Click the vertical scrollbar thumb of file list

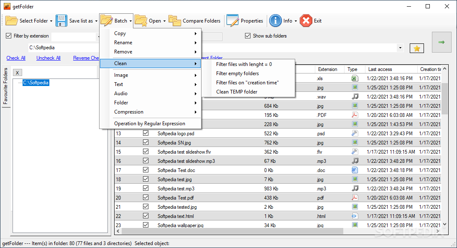(x=444, y=99)
